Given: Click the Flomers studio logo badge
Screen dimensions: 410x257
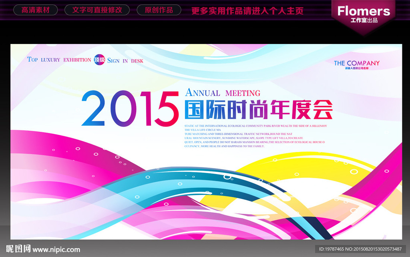Looking at the screenshot, I should (364, 17).
